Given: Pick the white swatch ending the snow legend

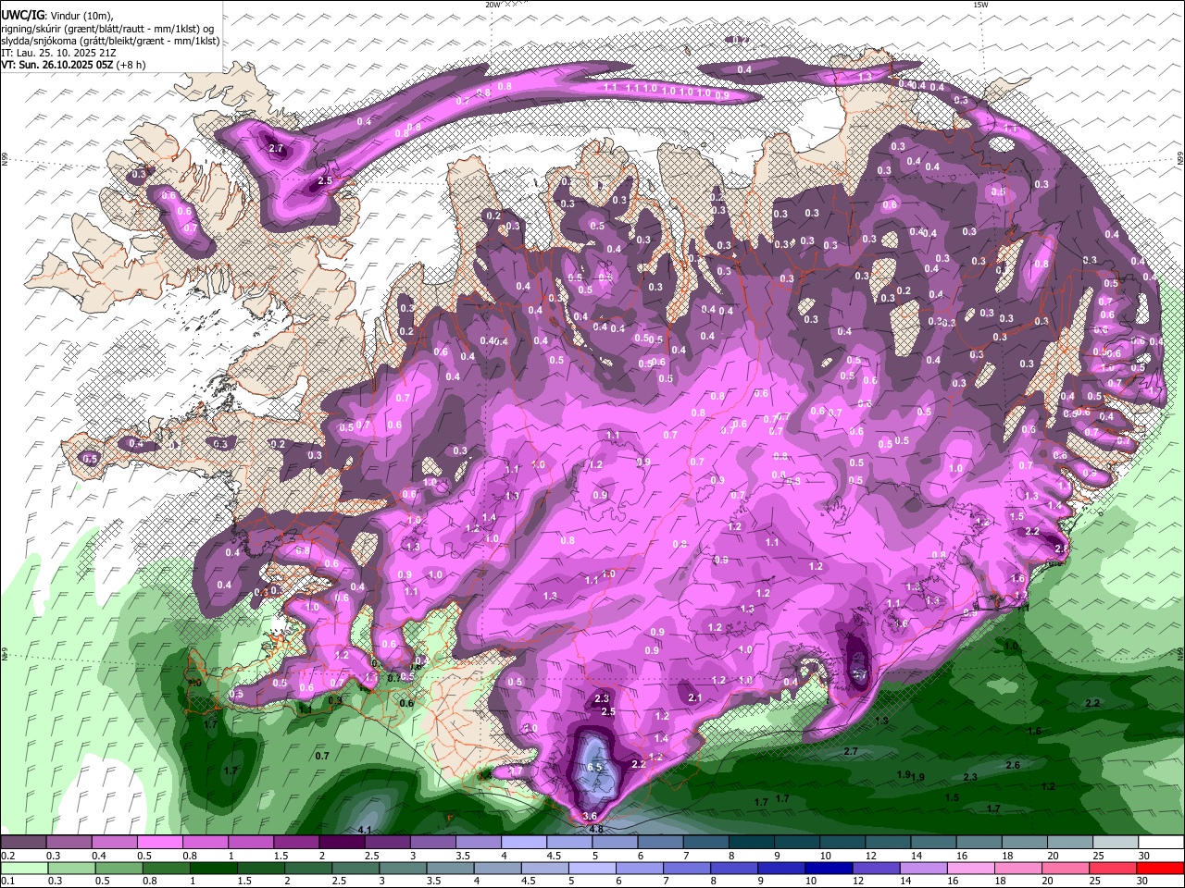Looking at the screenshot, I should (1160, 843).
